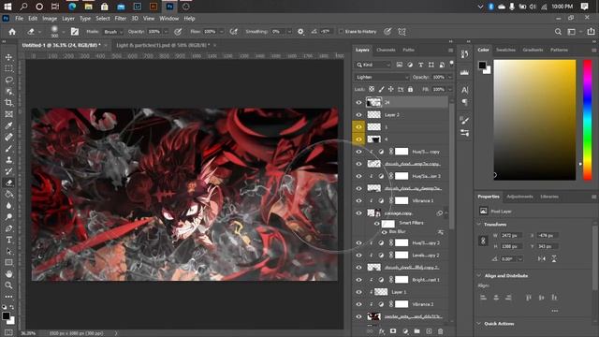This screenshot has width=599, height=337.
Task: Delete layer with trash icon
Action: pyautogui.click(x=441, y=331)
